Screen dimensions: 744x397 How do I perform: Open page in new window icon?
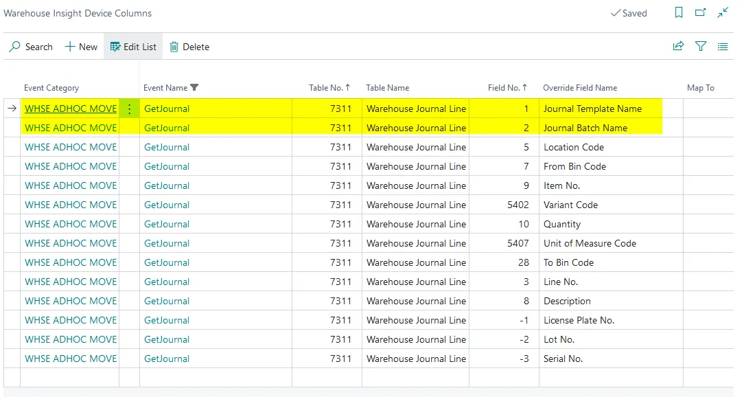click(700, 13)
